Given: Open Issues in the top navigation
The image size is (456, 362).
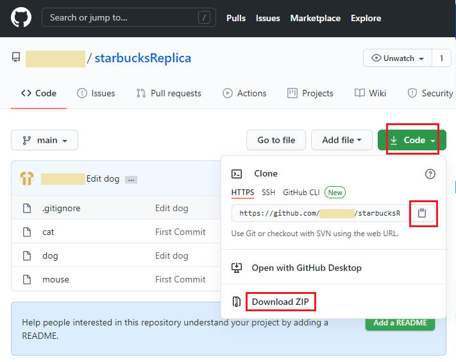Looking at the screenshot, I should (x=268, y=18).
